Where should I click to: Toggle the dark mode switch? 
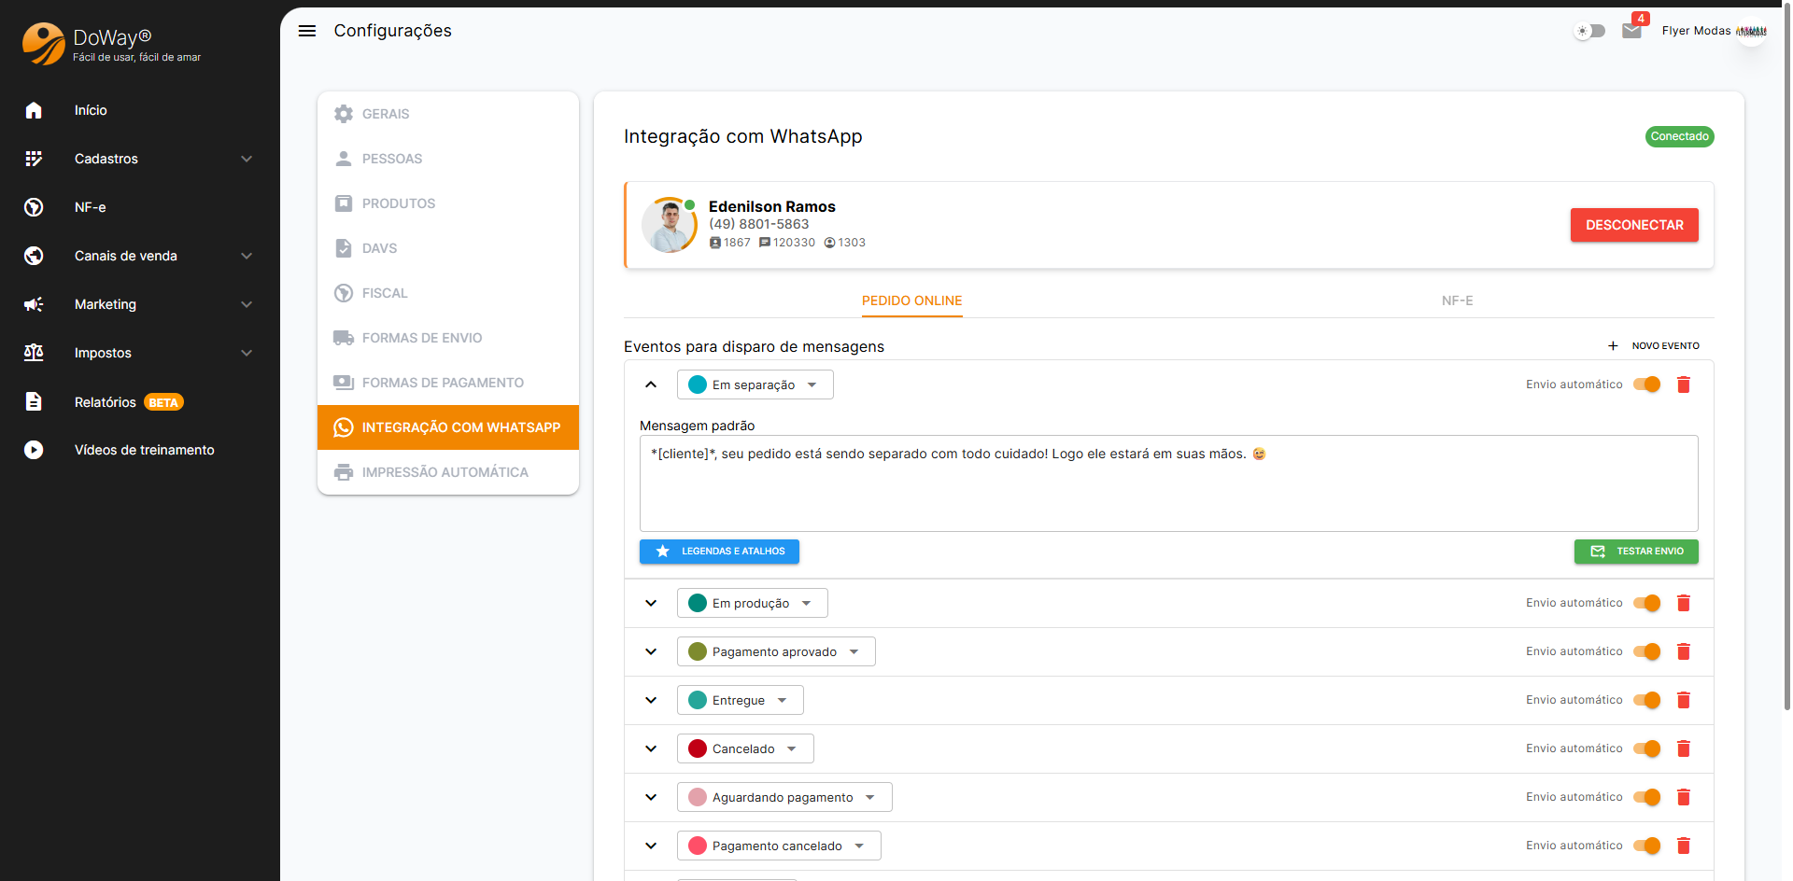tap(1589, 31)
